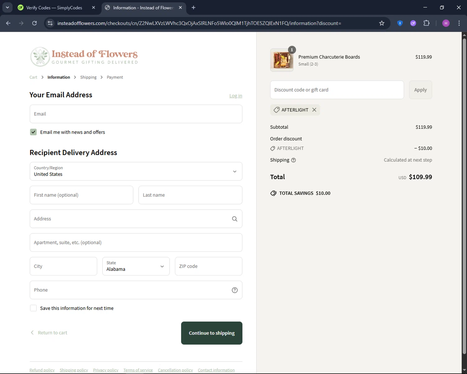Click the $109.99 total amount
Viewport: 467px width, 374px height.
(x=420, y=177)
